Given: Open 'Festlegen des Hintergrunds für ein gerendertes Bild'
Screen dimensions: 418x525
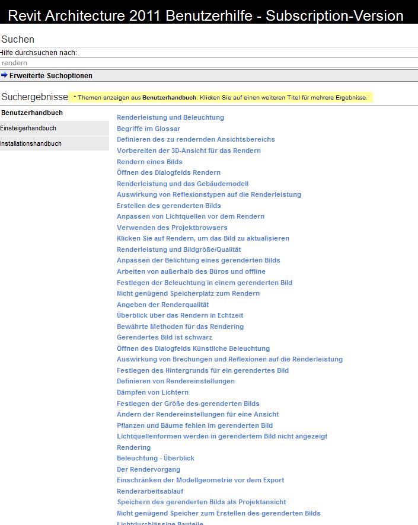Looking at the screenshot, I should click(203, 371).
